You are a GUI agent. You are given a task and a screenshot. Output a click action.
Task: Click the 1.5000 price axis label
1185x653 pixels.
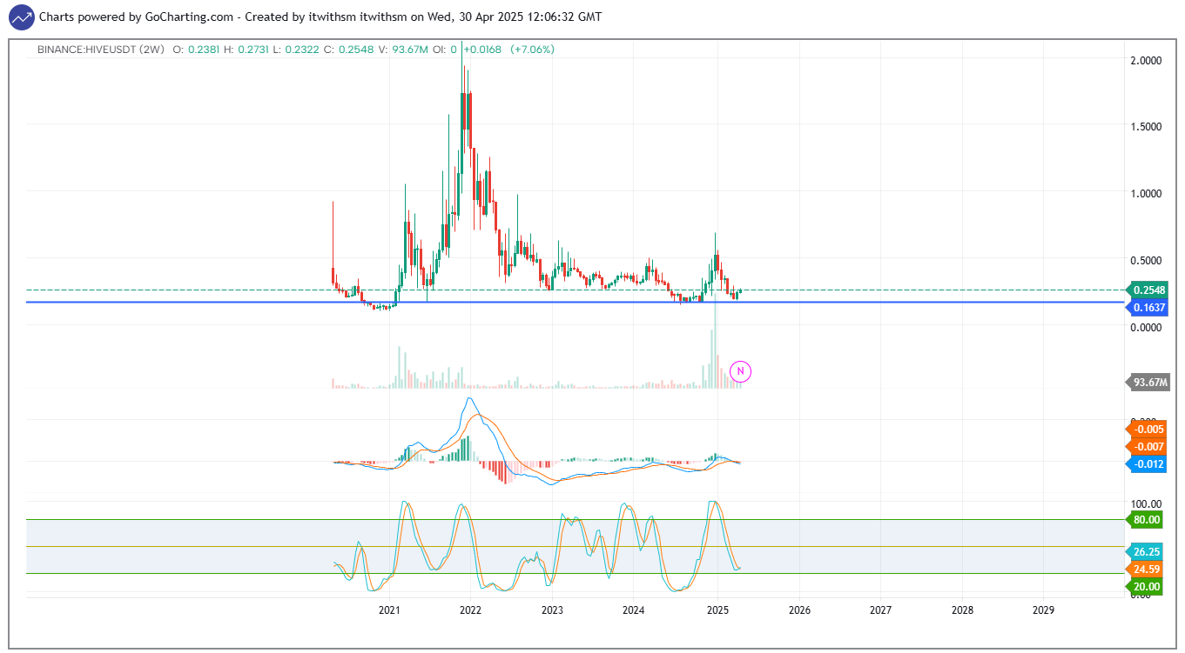pos(1145,127)
